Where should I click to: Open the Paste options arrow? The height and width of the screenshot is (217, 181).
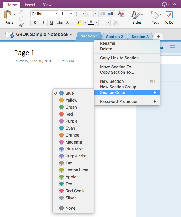pyautogui.click(x=15, y=15)
